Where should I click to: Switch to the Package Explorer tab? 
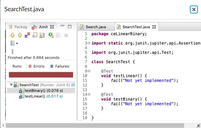(x=18, y=27)
